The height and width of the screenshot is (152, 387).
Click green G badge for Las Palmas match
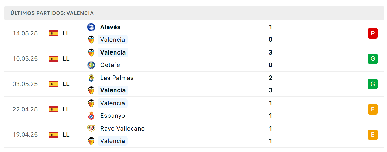click(x=373, y=84)
